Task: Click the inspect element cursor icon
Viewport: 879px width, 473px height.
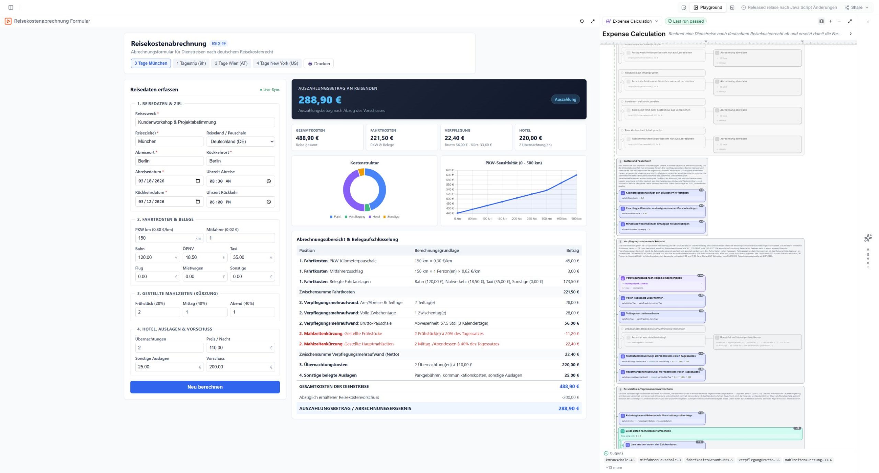Action: pyautogui.click(x=683, y=8)
